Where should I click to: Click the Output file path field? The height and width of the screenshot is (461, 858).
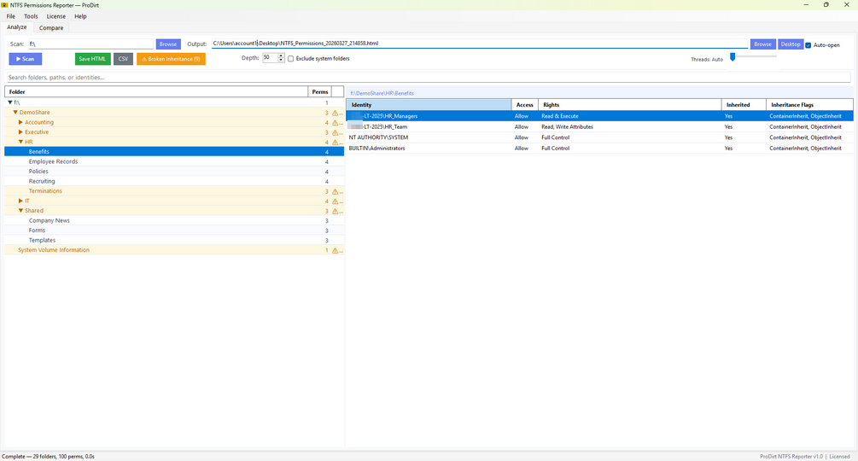pos(479,44)
